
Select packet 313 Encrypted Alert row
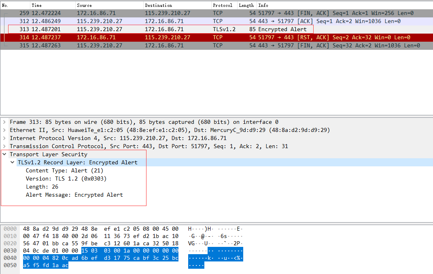tap(216, 29)
